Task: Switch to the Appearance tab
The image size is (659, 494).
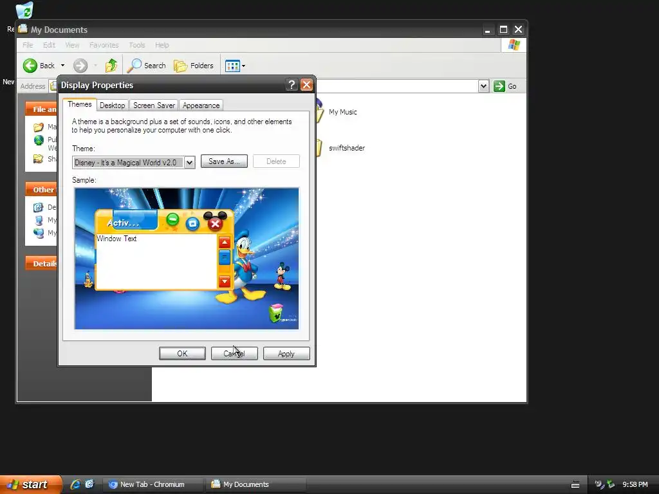Action: [x=201, y=105]
